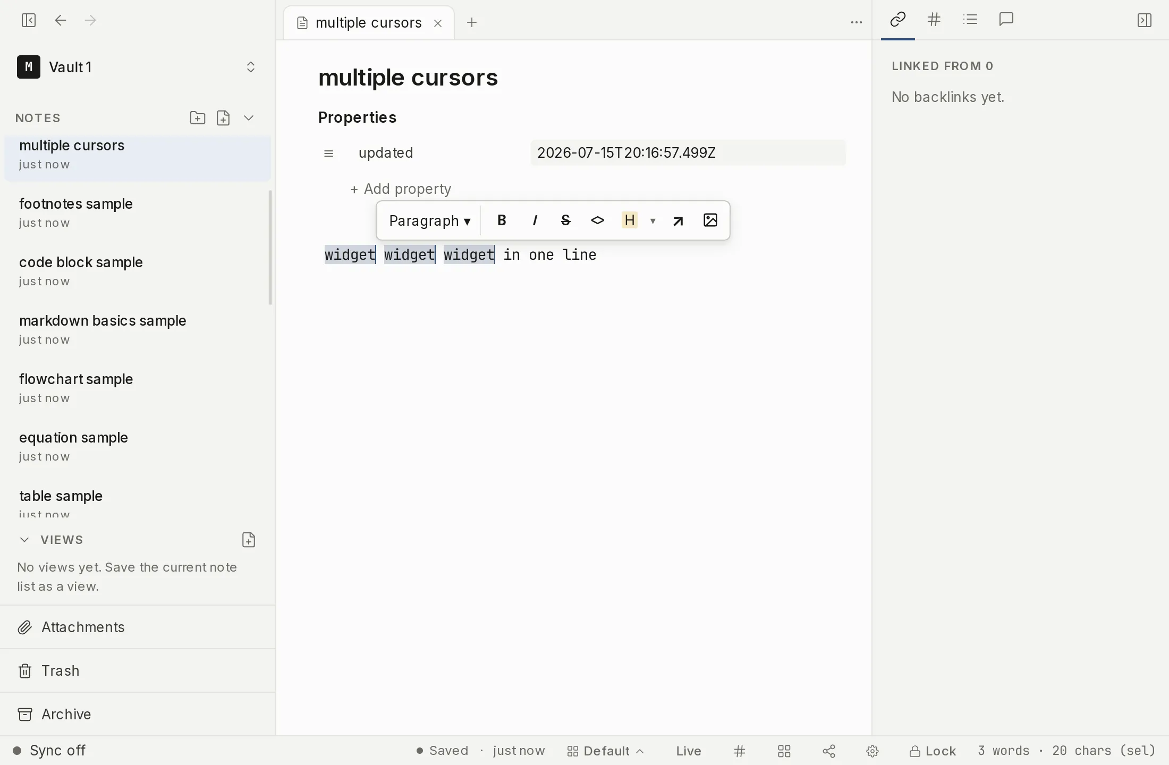Viewport: 1169px width, 765px height.
Task: Create a new note in Notes header
Action: (x=223, y=117)
